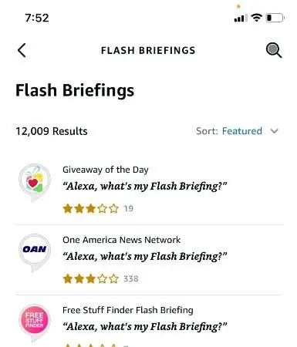Image resolution: width=297 pixels, height=347 pixels.
Task: Tap the cellular signal bars icon
Action: click(x=241, y=18)
